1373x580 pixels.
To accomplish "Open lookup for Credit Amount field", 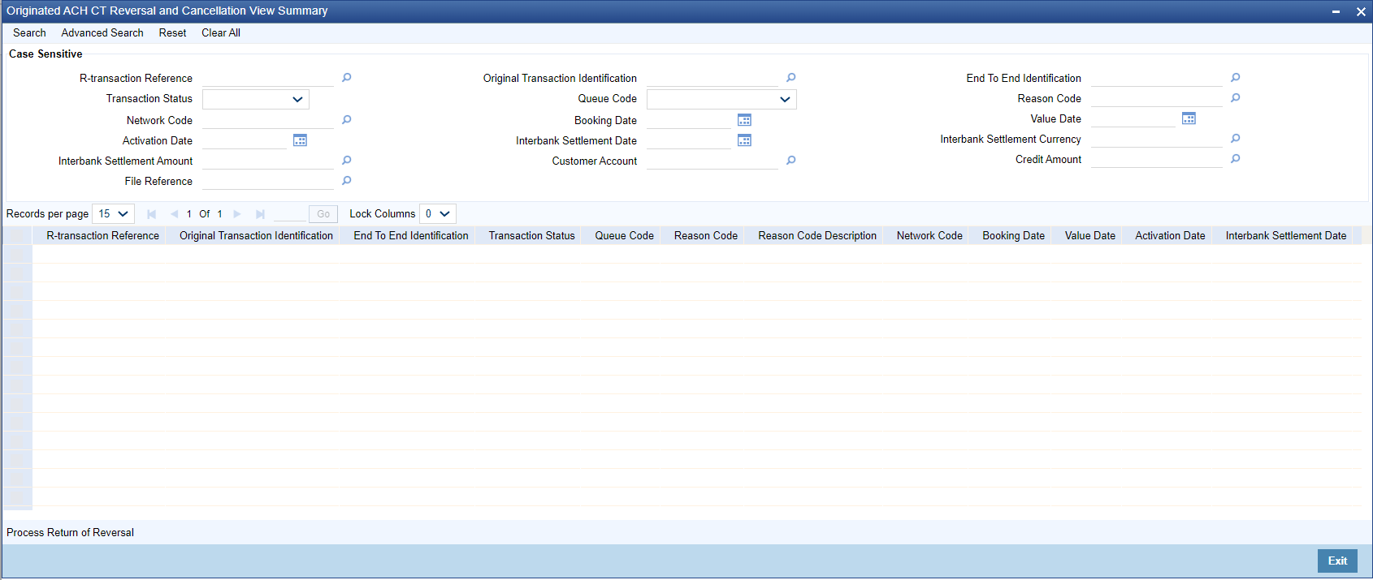I will coord(1236,159).
